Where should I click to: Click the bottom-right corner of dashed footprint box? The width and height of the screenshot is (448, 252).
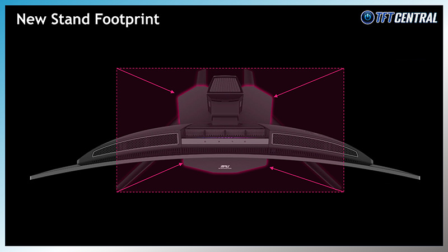(x=343, y=192)
